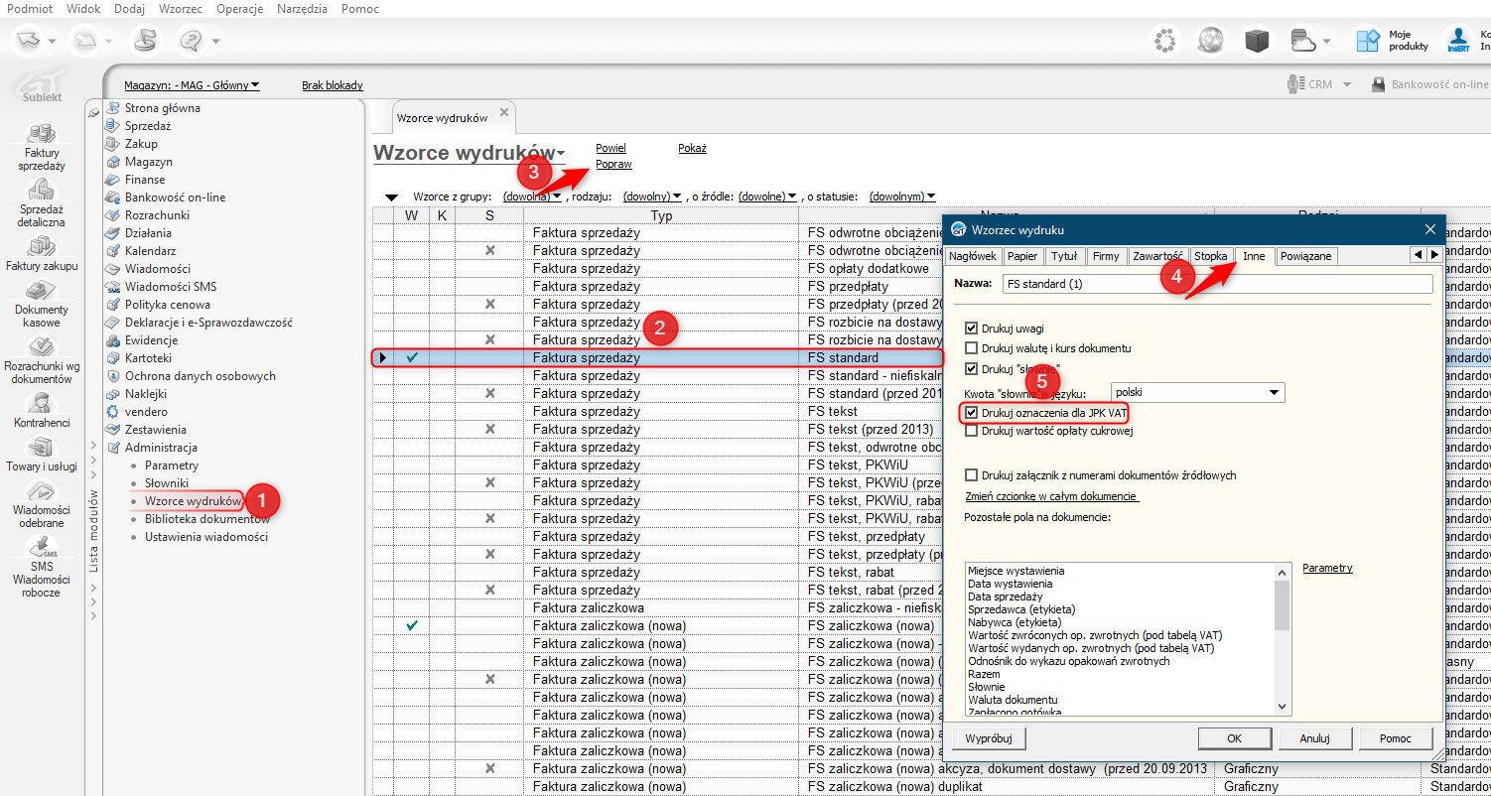Open the Operacje menu
The height and width of the screenshot is (796, 1491).
pyautogui.click(x=238, y=8)
